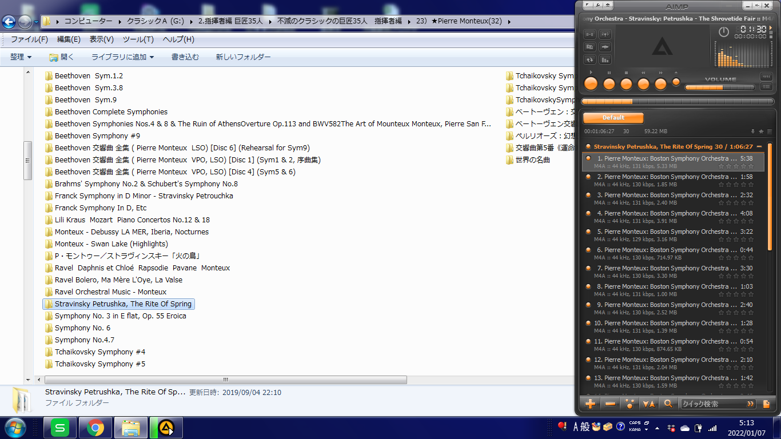This screenshot has width=781, height=439.
Task: Click 新しいフォルダー button
Action: coord(243,57)
